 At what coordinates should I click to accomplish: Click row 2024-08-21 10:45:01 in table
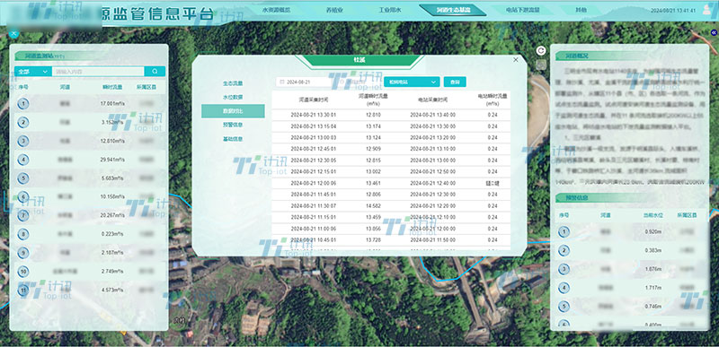coord(391,240)
